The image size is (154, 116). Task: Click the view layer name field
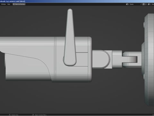pyautogui.click(x=153, y=4)
